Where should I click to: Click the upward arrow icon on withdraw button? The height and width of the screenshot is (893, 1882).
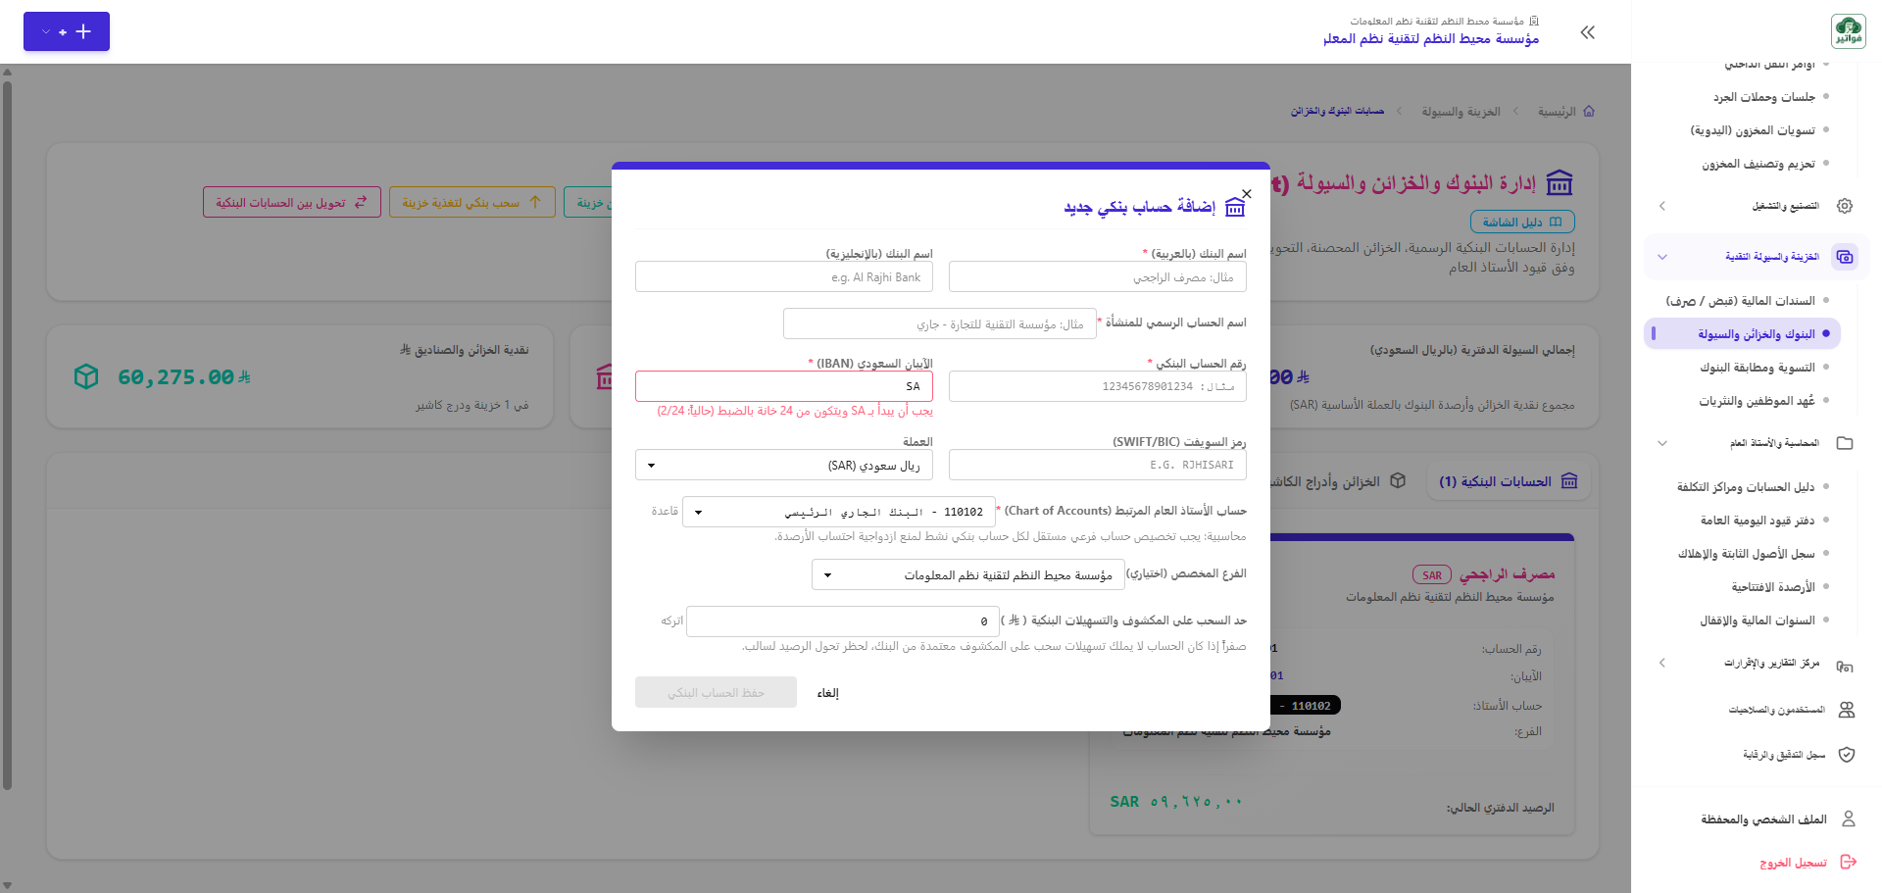pyautogui.click(x=535, y=202)
